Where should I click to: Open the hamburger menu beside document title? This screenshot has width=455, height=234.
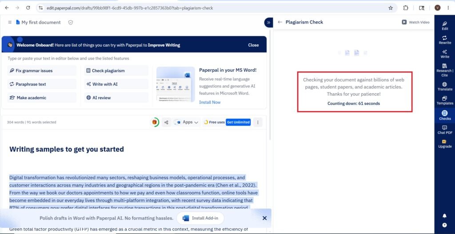10,22
